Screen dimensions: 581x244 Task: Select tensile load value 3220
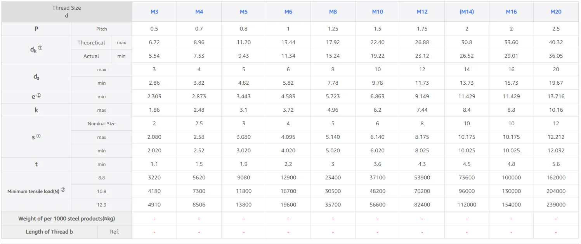[x=154, y=177]
